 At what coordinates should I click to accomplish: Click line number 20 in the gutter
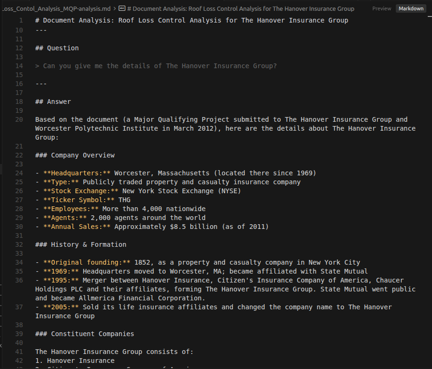pos(19,119)
